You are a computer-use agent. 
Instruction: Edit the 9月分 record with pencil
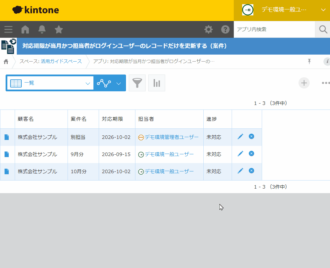coord(240,154)
